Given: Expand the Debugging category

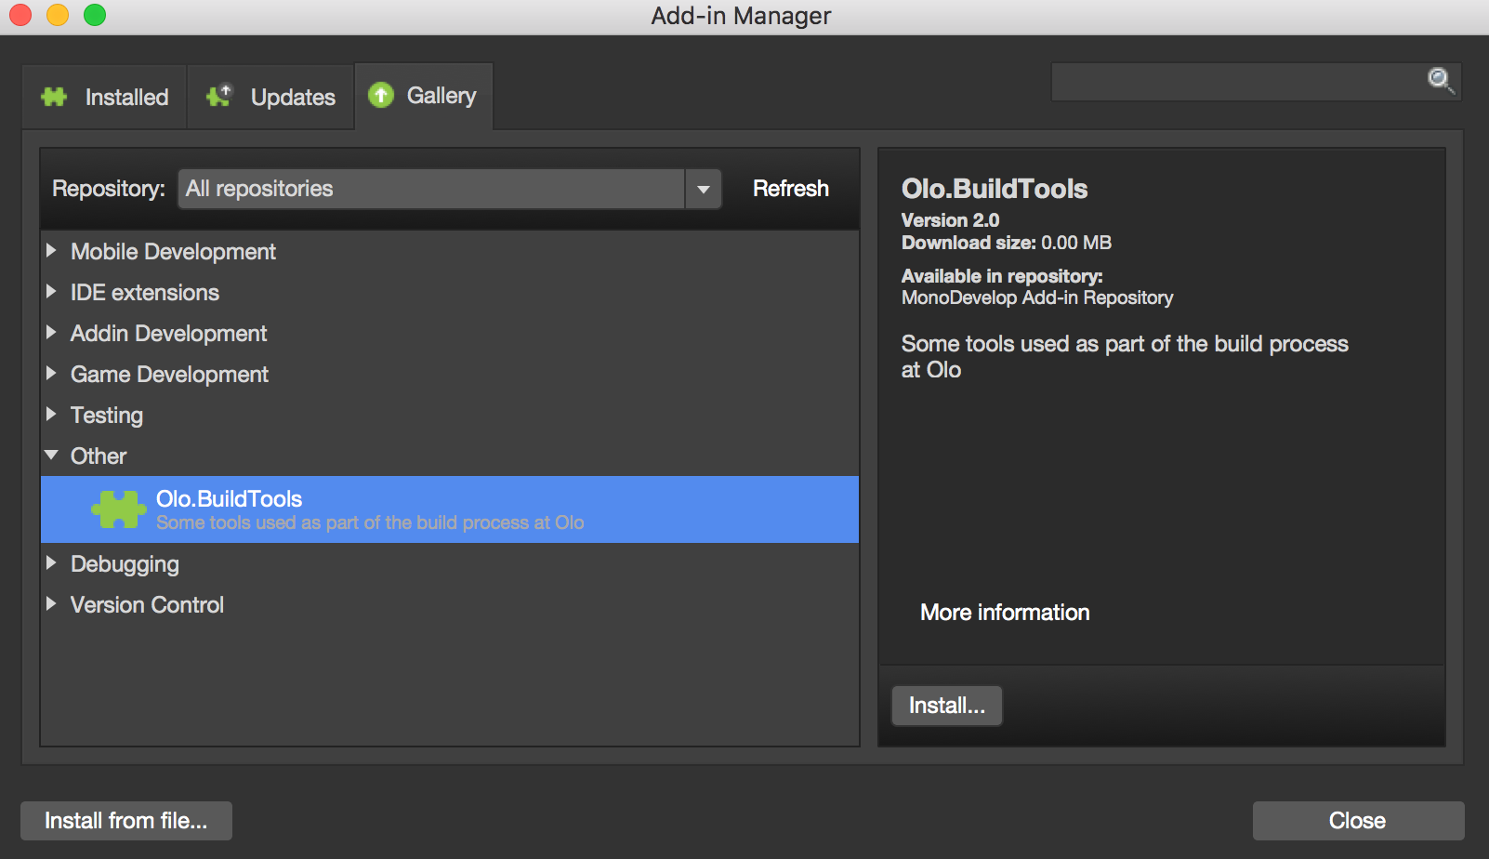Looking at the screenshot, I should 51,563.
